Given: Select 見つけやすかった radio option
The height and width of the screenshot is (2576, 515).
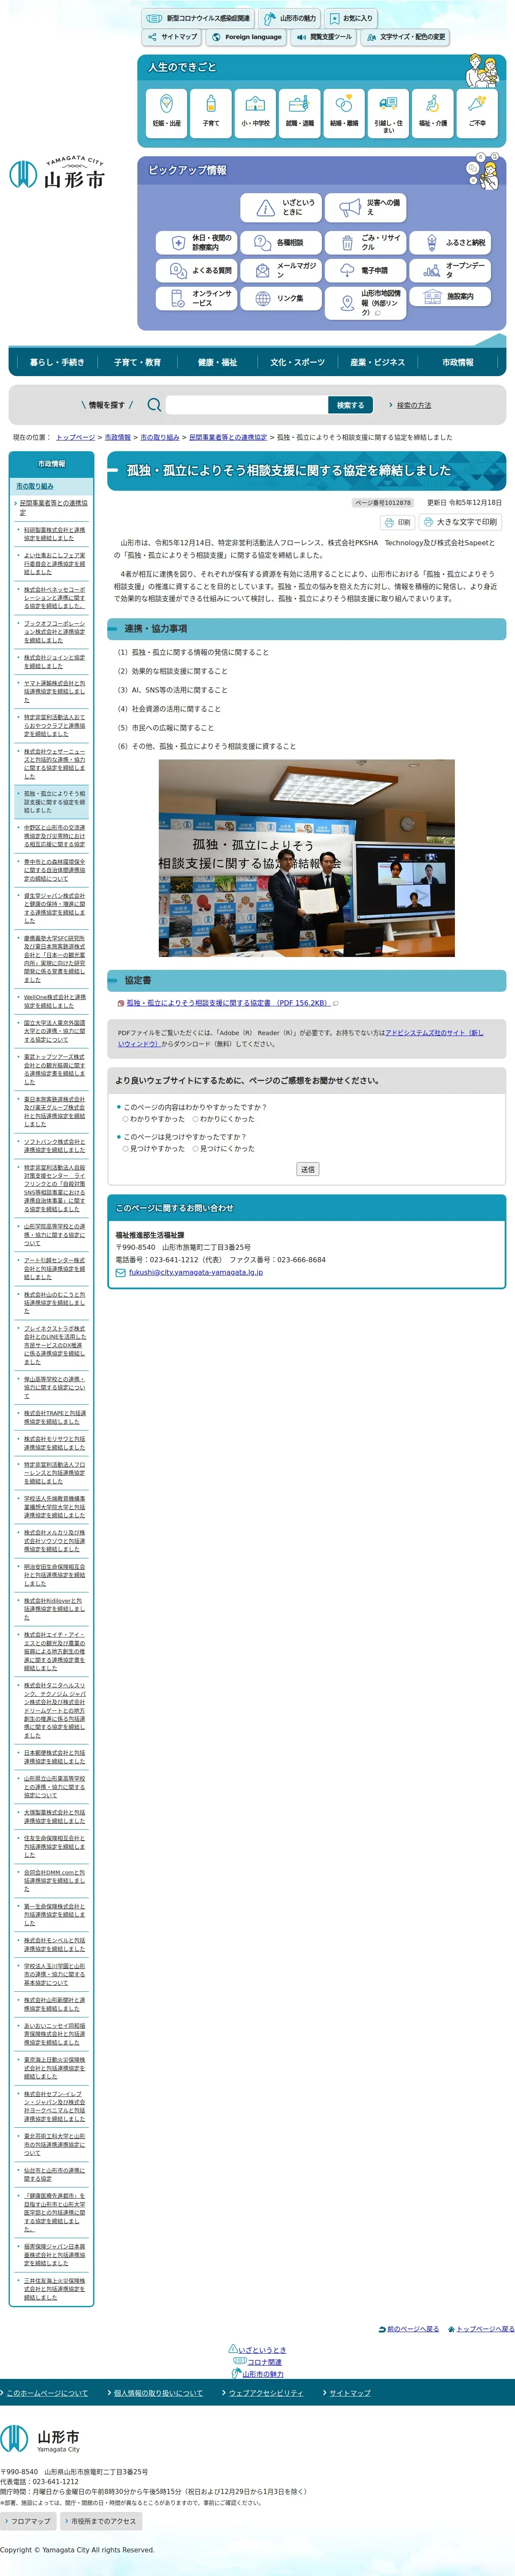Looking at the screenshot, I should (x=126, y=1149).
